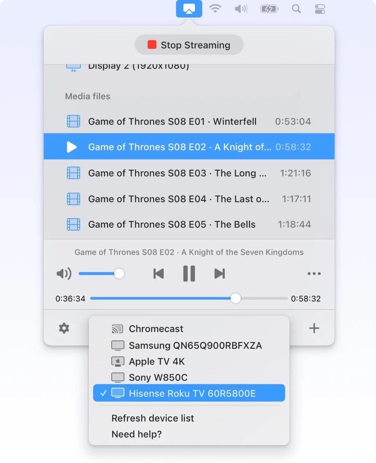Viewport: 376px width, 463px height.
Task: Open the streaming app menu bar icon
Action: [x=189, y=9]
